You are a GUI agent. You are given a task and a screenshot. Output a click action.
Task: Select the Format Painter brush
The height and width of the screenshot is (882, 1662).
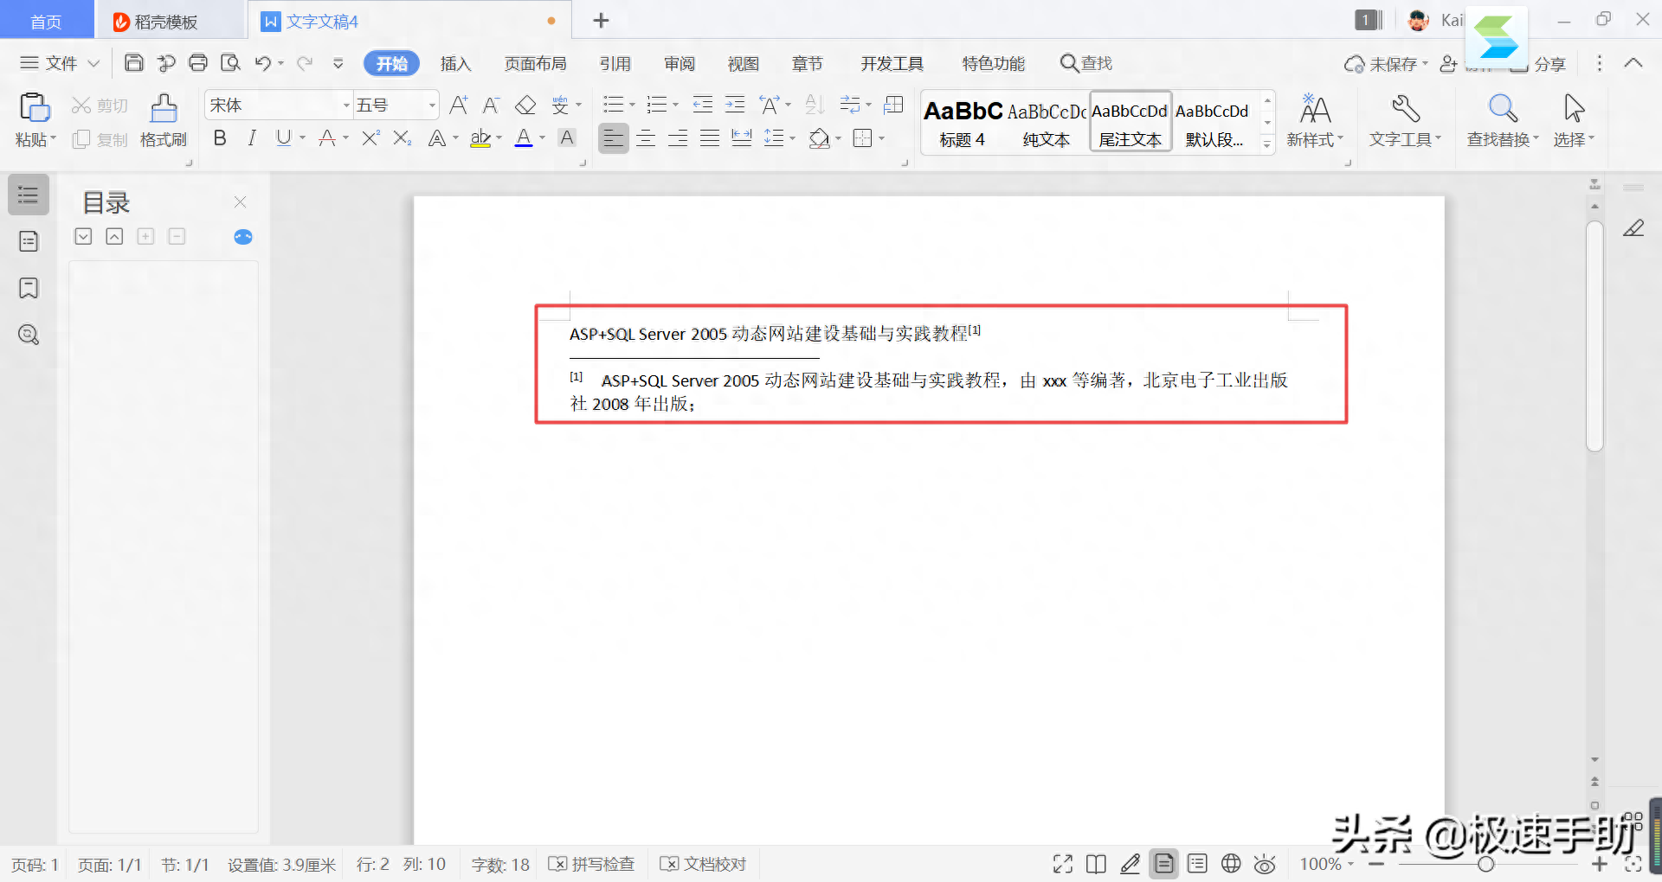tap(164, 109)
